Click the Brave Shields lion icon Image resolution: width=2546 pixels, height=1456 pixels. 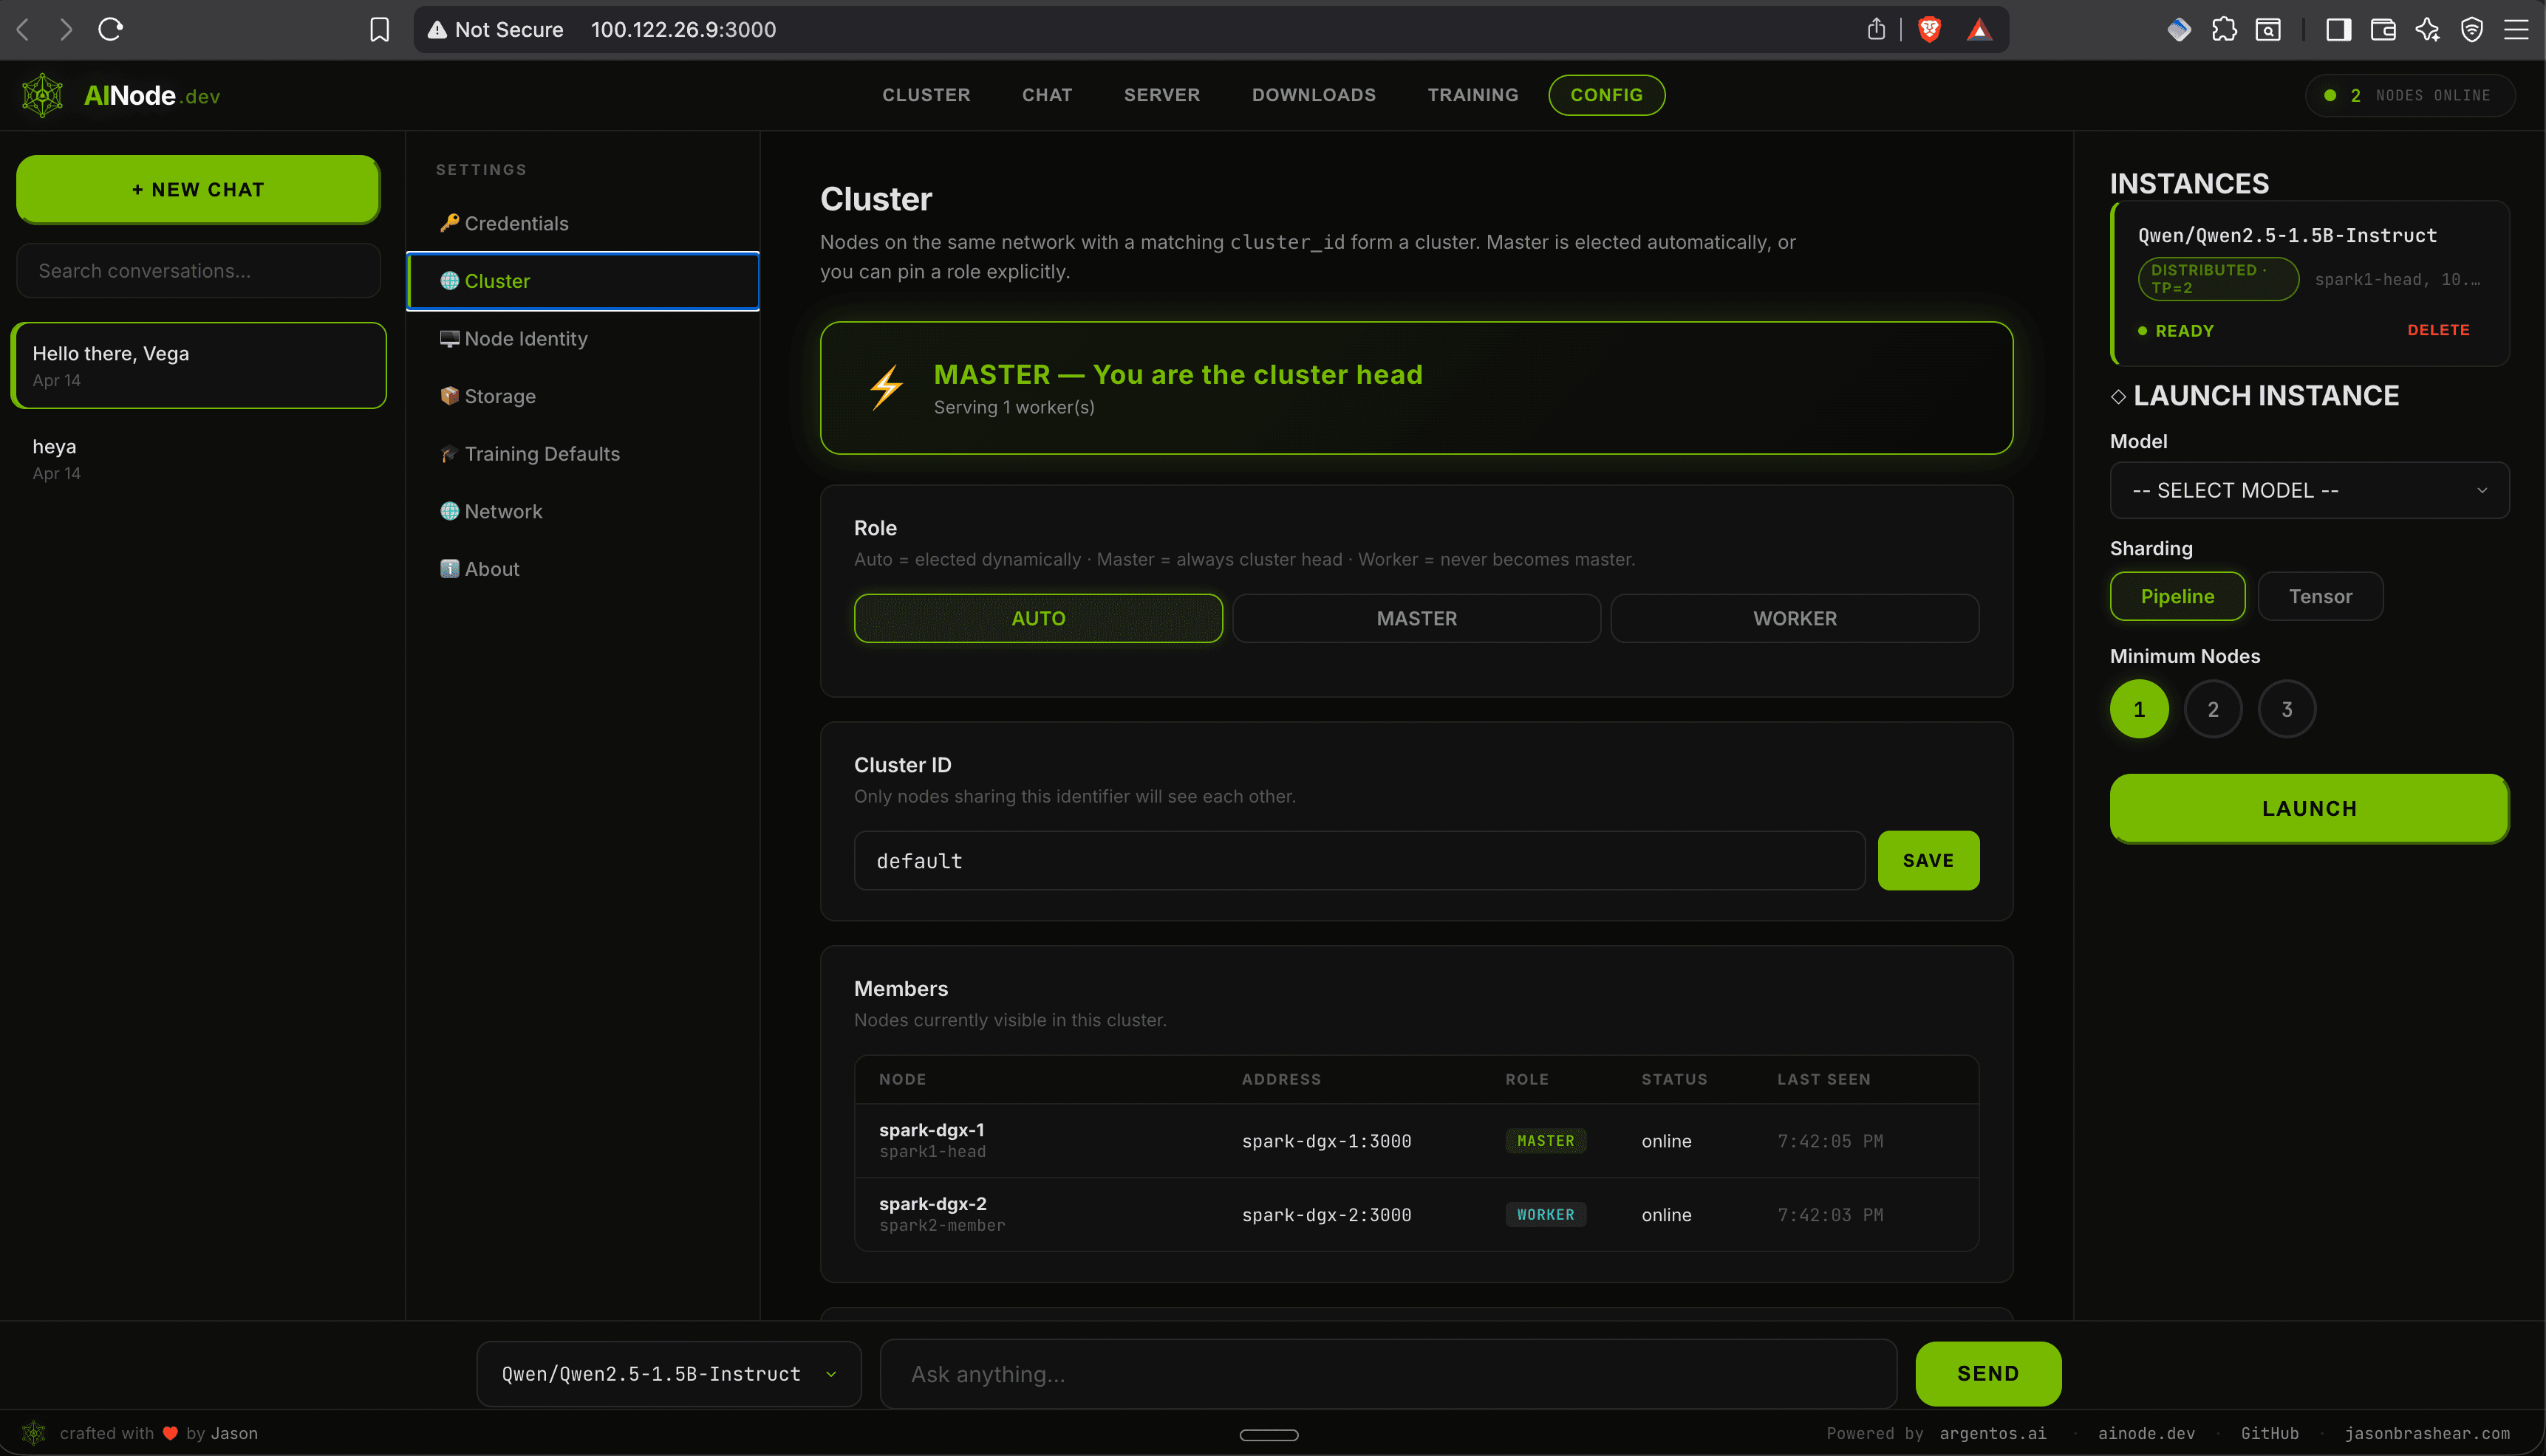point(1930,29)
